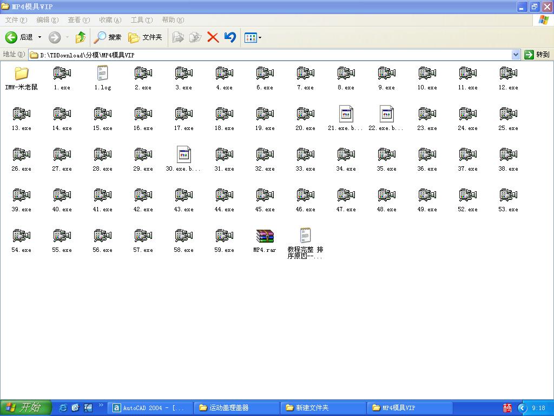Open the 查看(V) menu

coord(79,20)
